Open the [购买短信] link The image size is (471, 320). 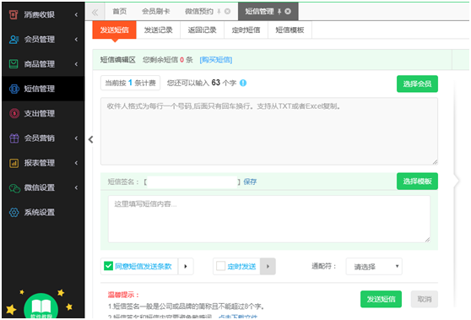(216, 60)
